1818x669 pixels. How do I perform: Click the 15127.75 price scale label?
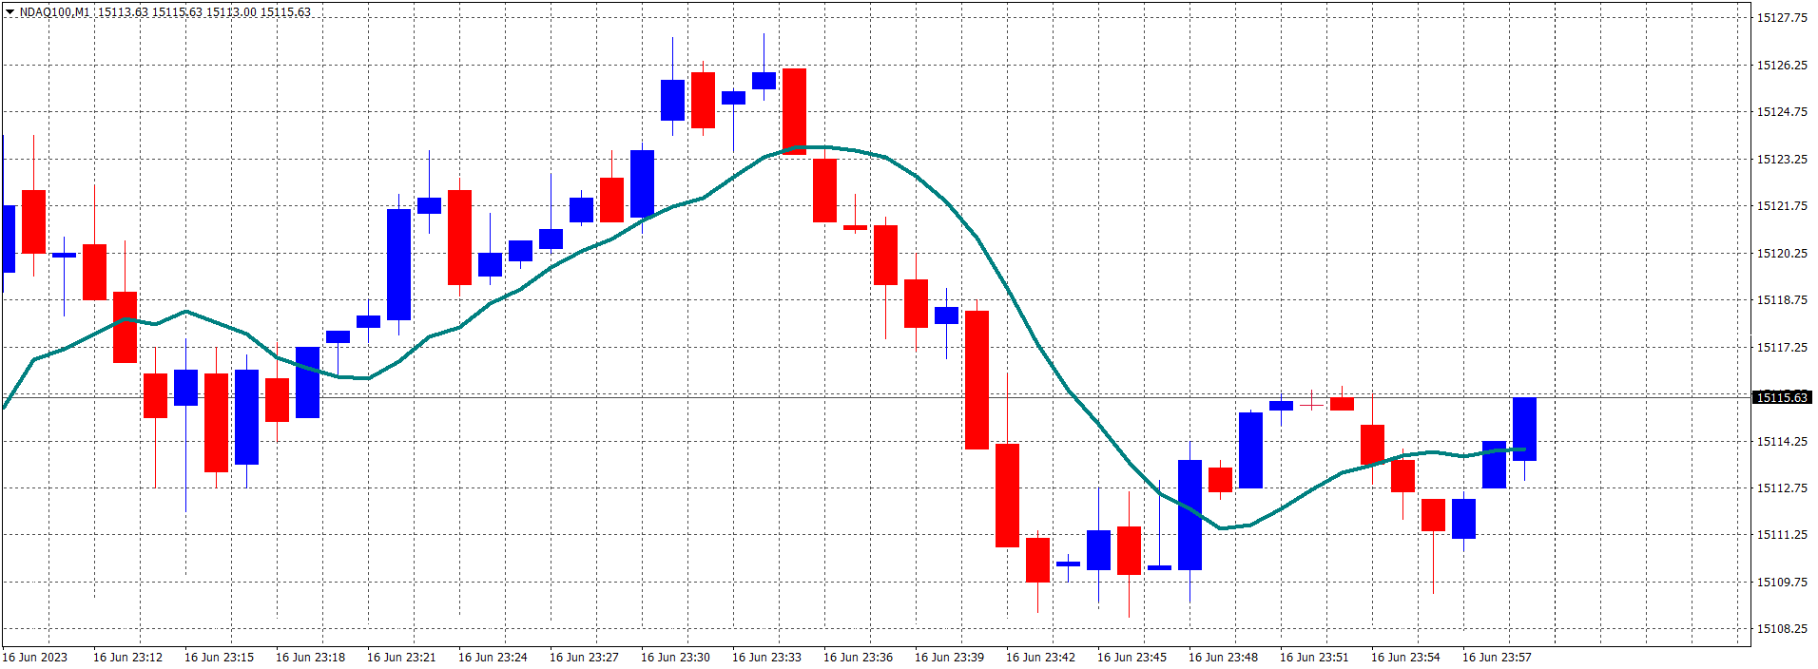[1782, 17]
